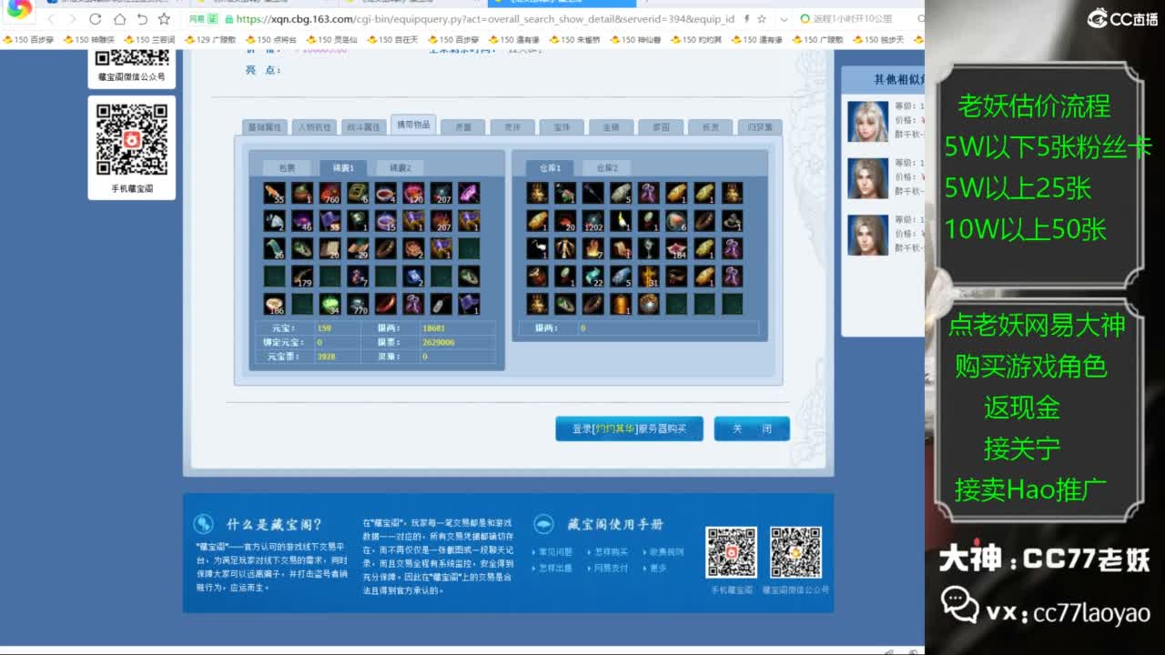Click the 怎样购买 link in footer
The height and width of the screenshot is (655, 1165).
coord(611,552)
